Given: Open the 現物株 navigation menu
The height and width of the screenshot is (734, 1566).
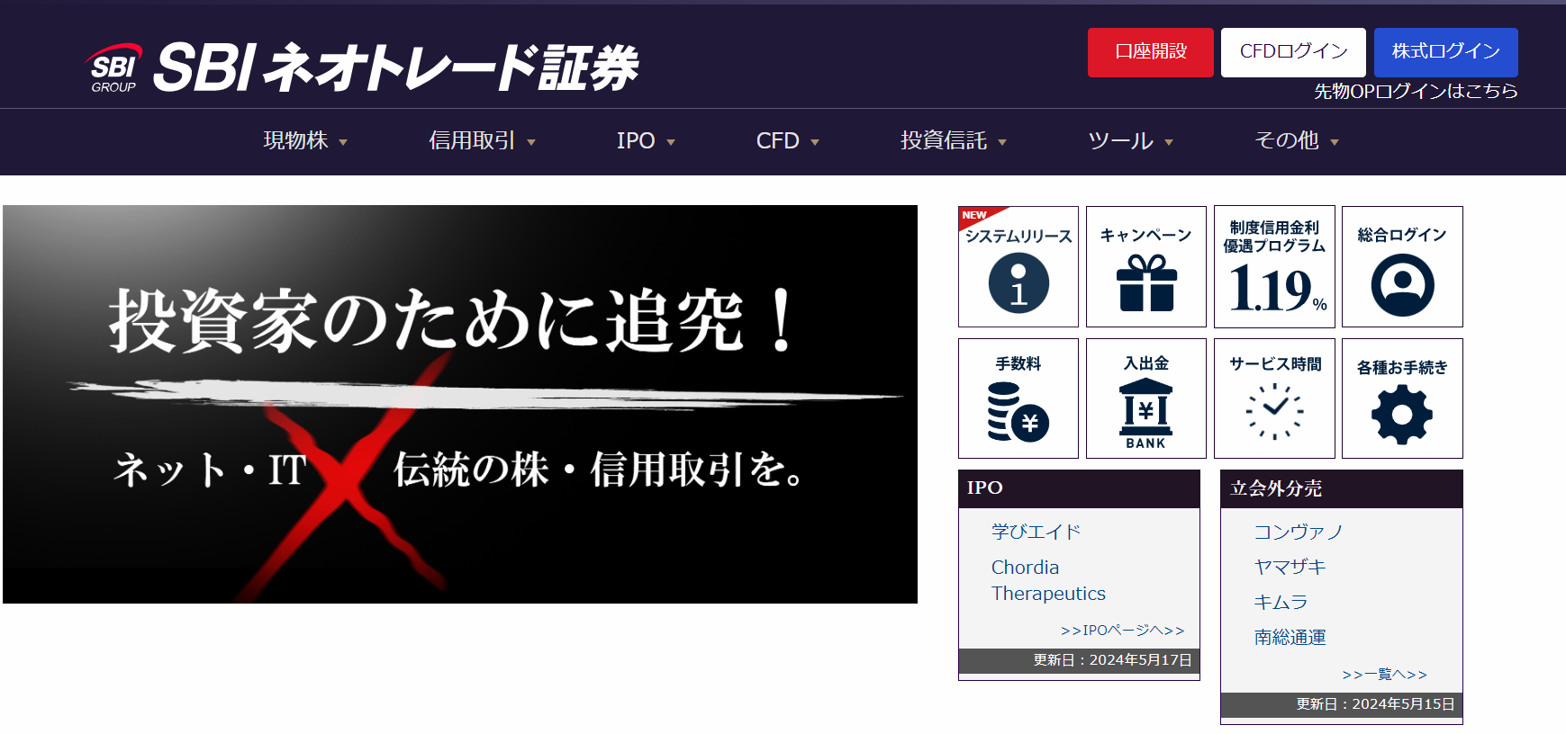Looking at the screenshot, I should pyautogui.click(x=295, y=140).
